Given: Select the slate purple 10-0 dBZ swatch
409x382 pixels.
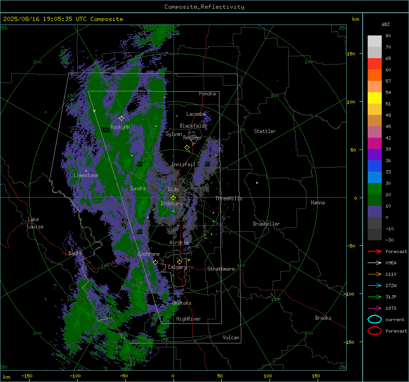Looking at the screenshot, I should click(374, 212).
